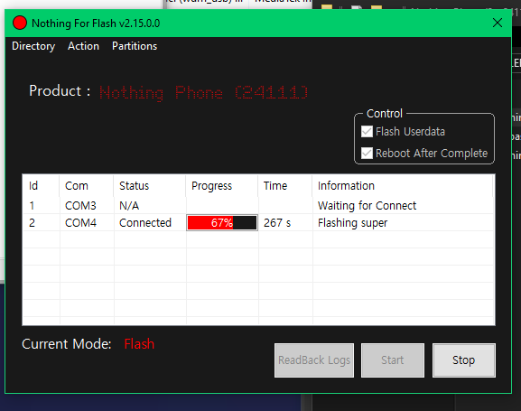Click the Com column header

(87, 185)
